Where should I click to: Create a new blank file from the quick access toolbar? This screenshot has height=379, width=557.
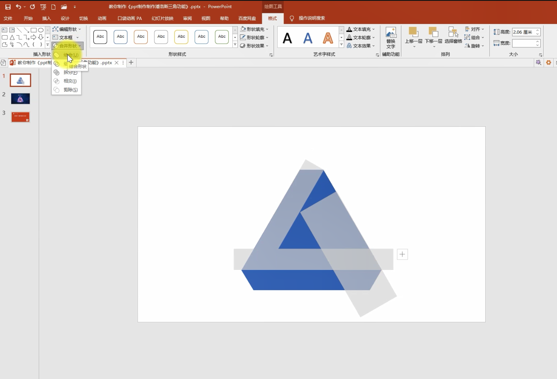click(54, 7)
